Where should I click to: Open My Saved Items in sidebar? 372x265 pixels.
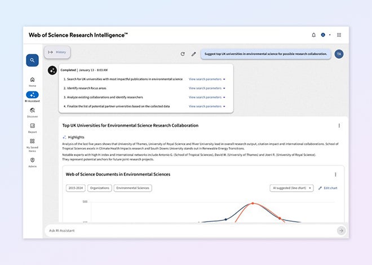[32, 143]
